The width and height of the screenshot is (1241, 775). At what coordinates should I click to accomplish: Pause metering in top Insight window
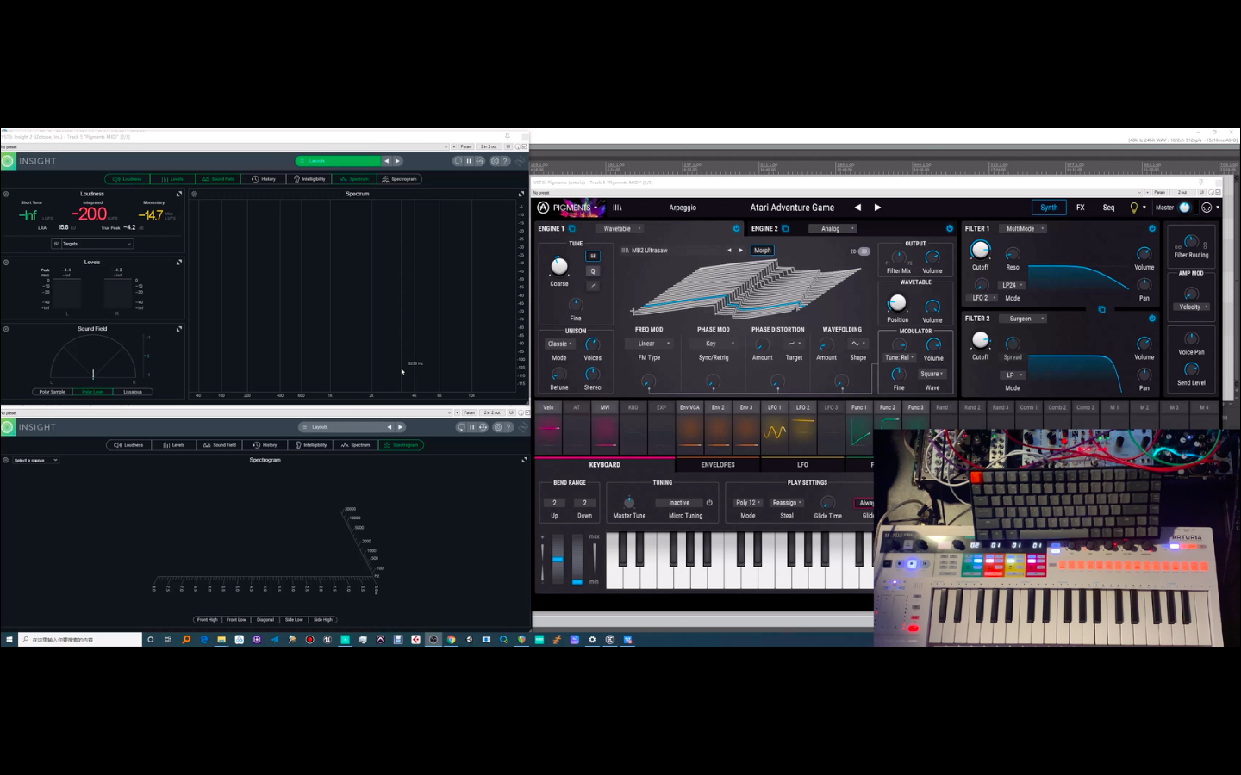point(469,161)
